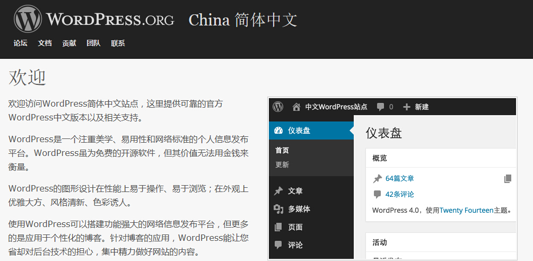
Task: Open the 42条评论 link
Action: point(399,194)
